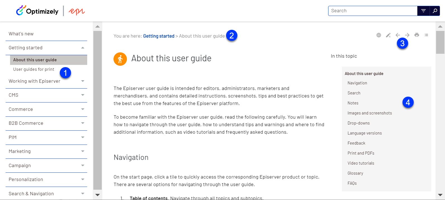
Task: Focus the Search input field
Action: [x=373, y=11]
